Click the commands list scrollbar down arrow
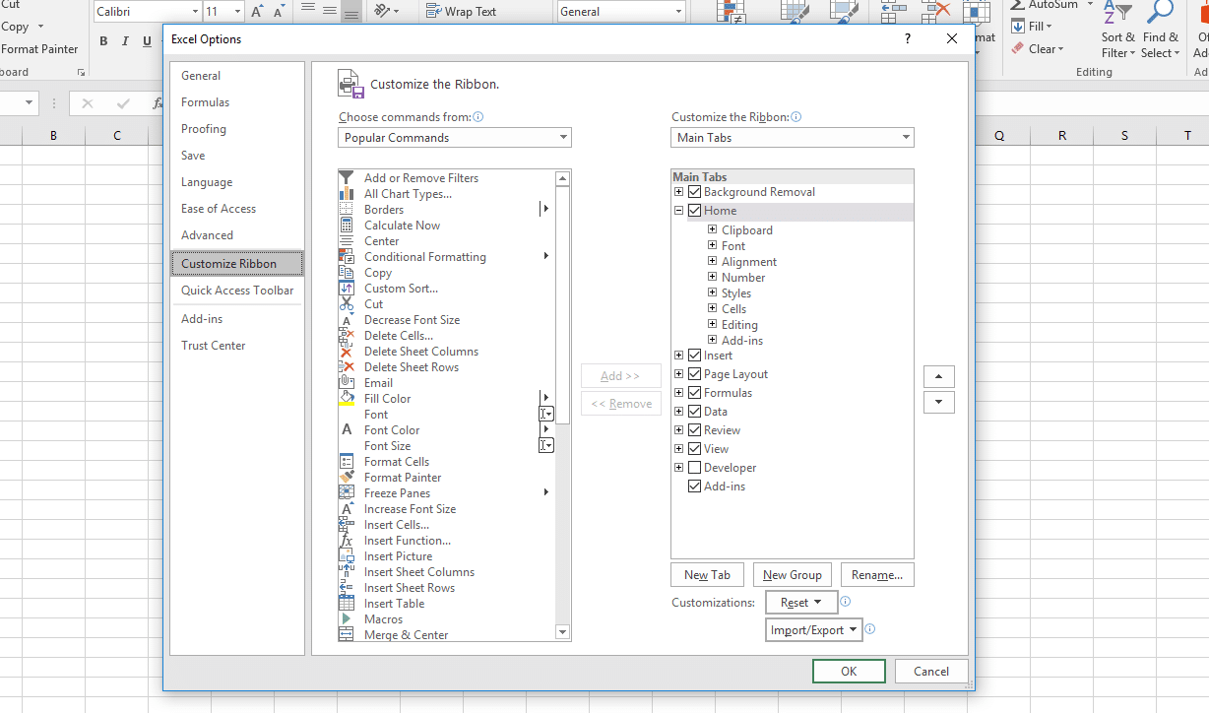This screenshot has height=713, width=1209. (563, 632)
